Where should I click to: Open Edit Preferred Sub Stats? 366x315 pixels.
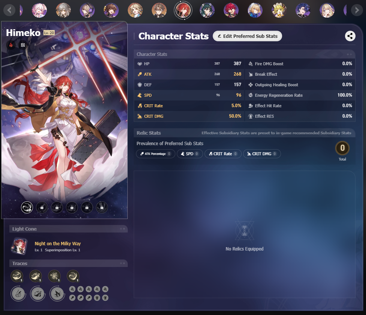click(247, 36)
